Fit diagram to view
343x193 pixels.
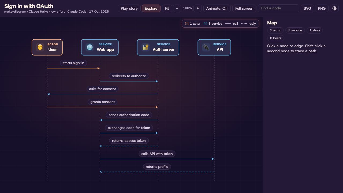pos(167,8)
